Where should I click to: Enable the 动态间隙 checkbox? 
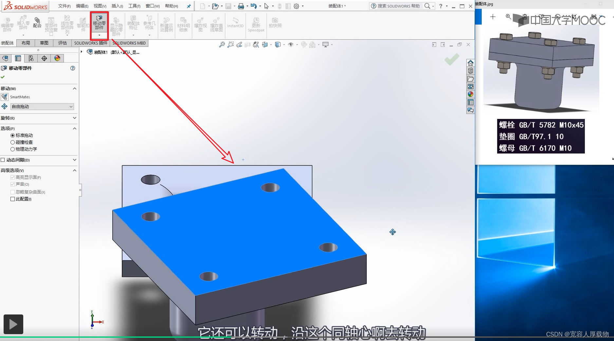point(3,160)
